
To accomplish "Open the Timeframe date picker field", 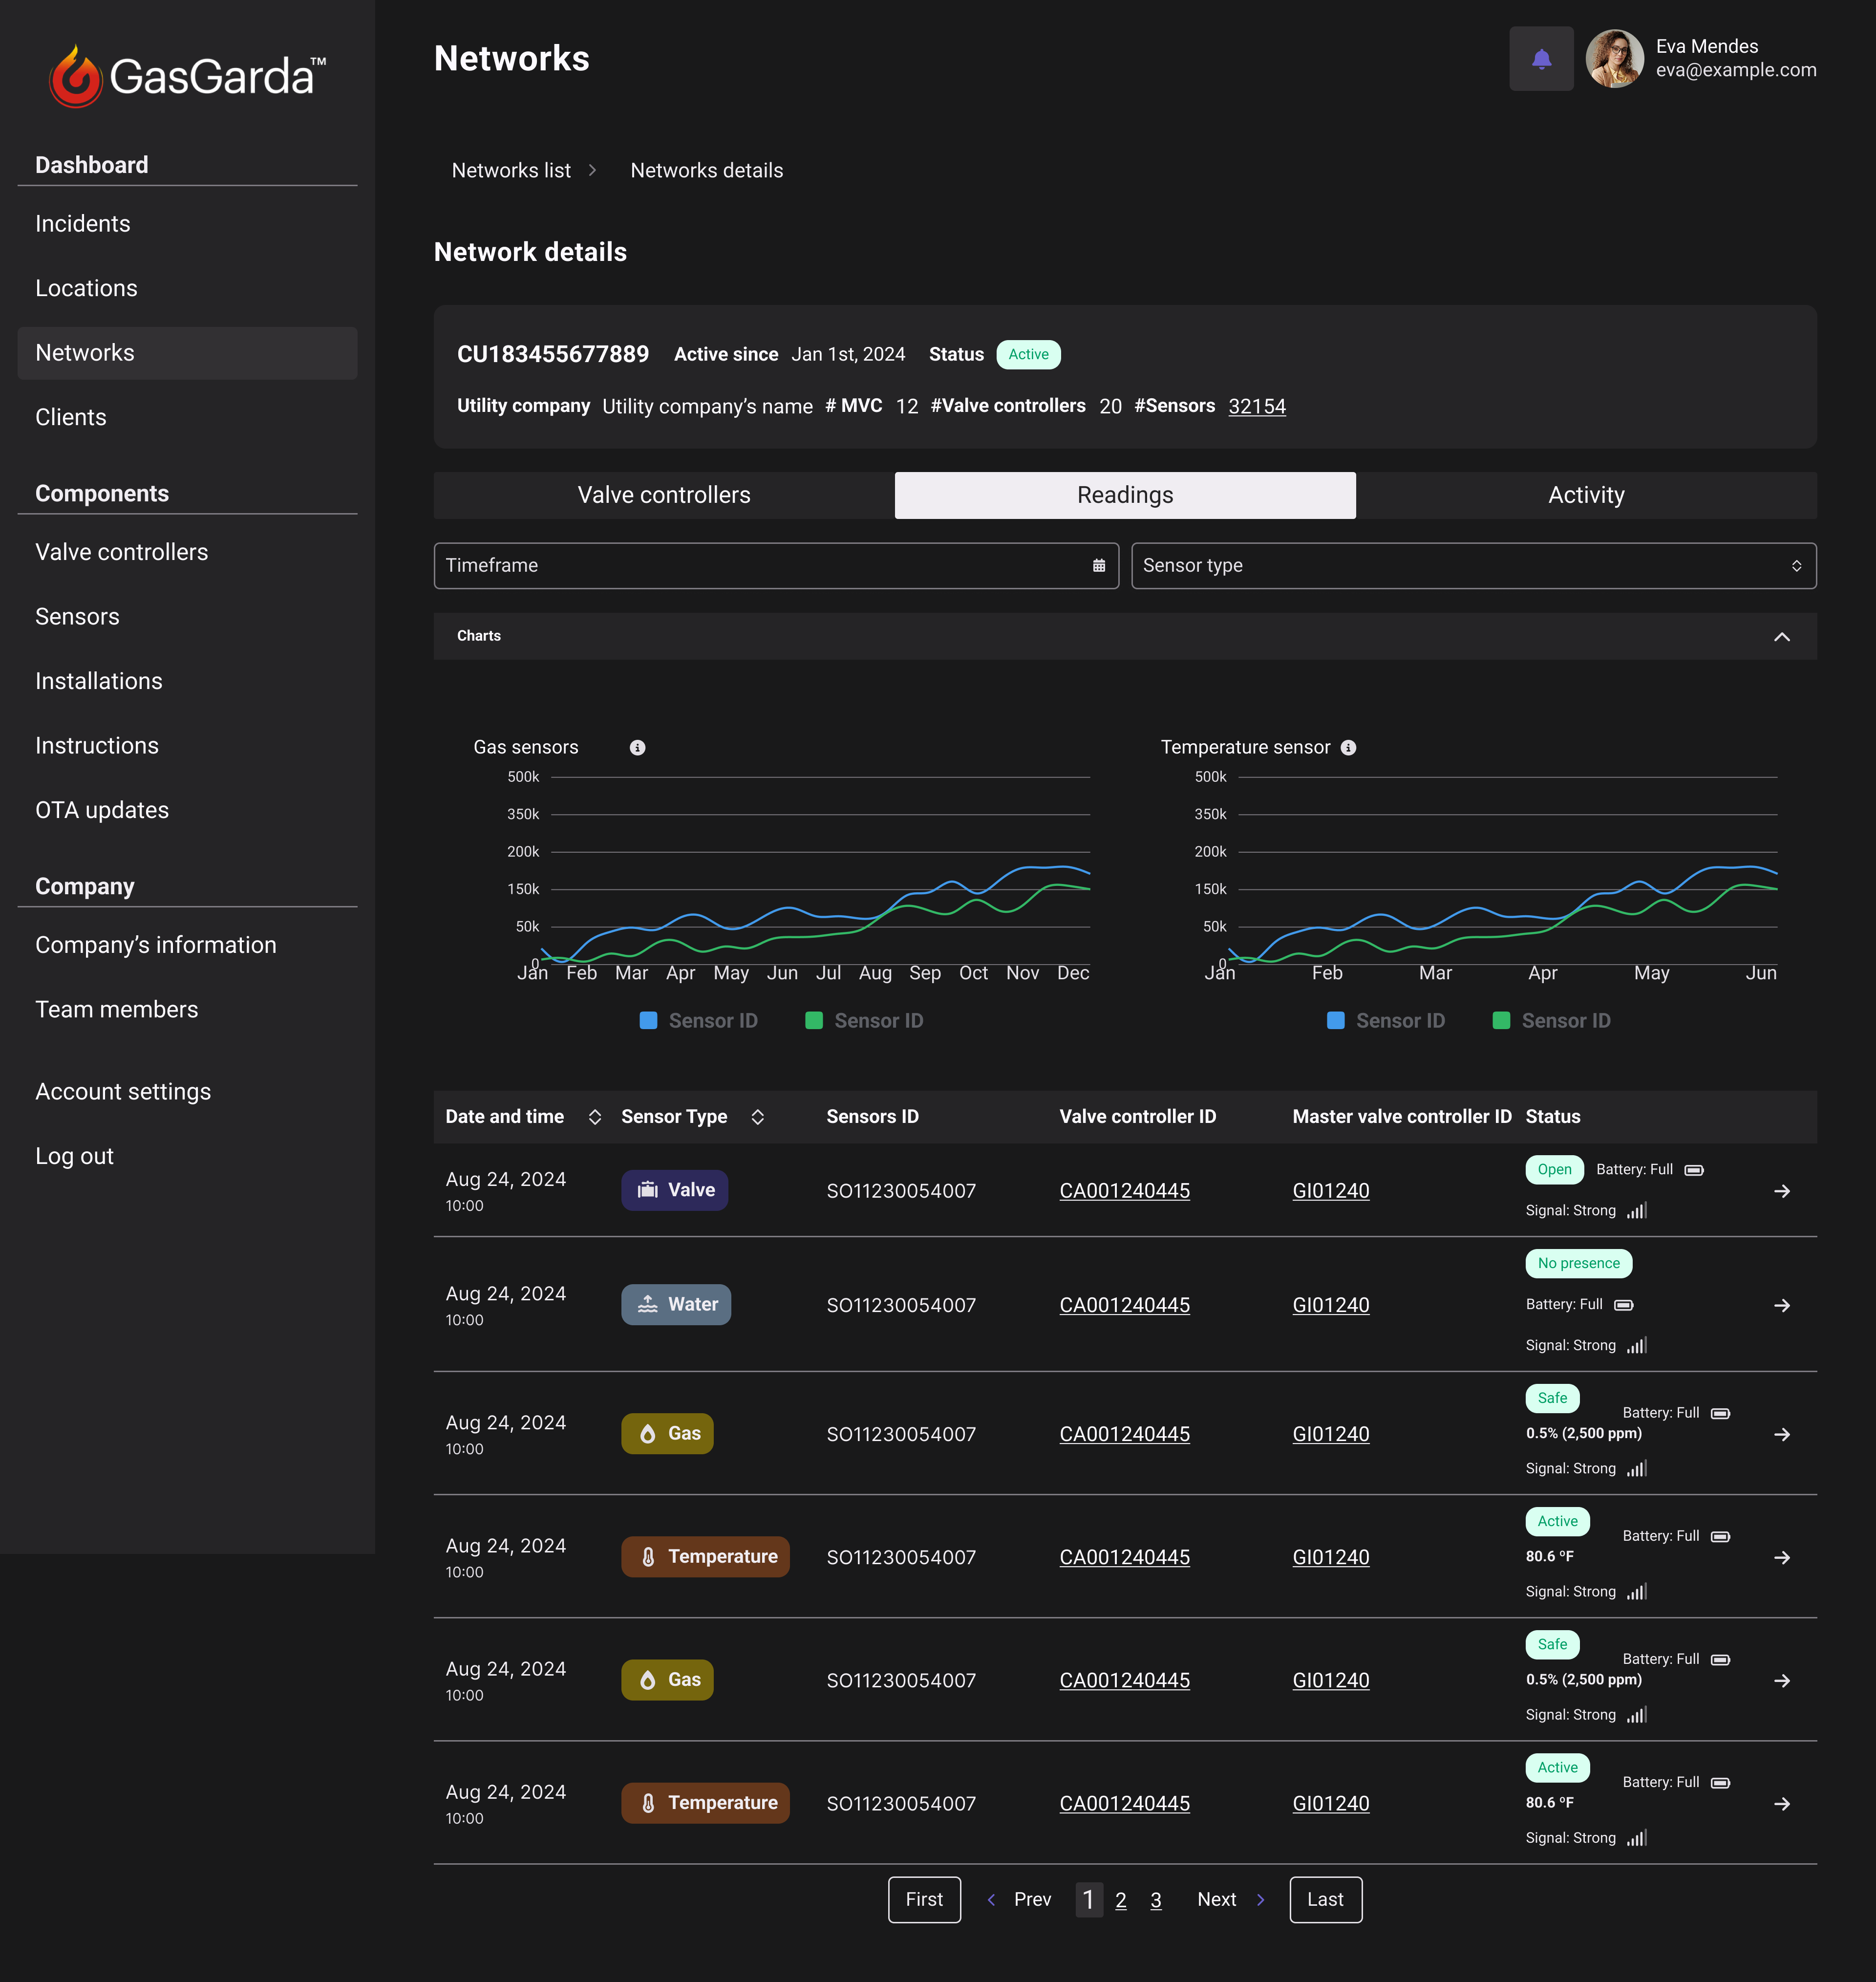I will point(775,565).
